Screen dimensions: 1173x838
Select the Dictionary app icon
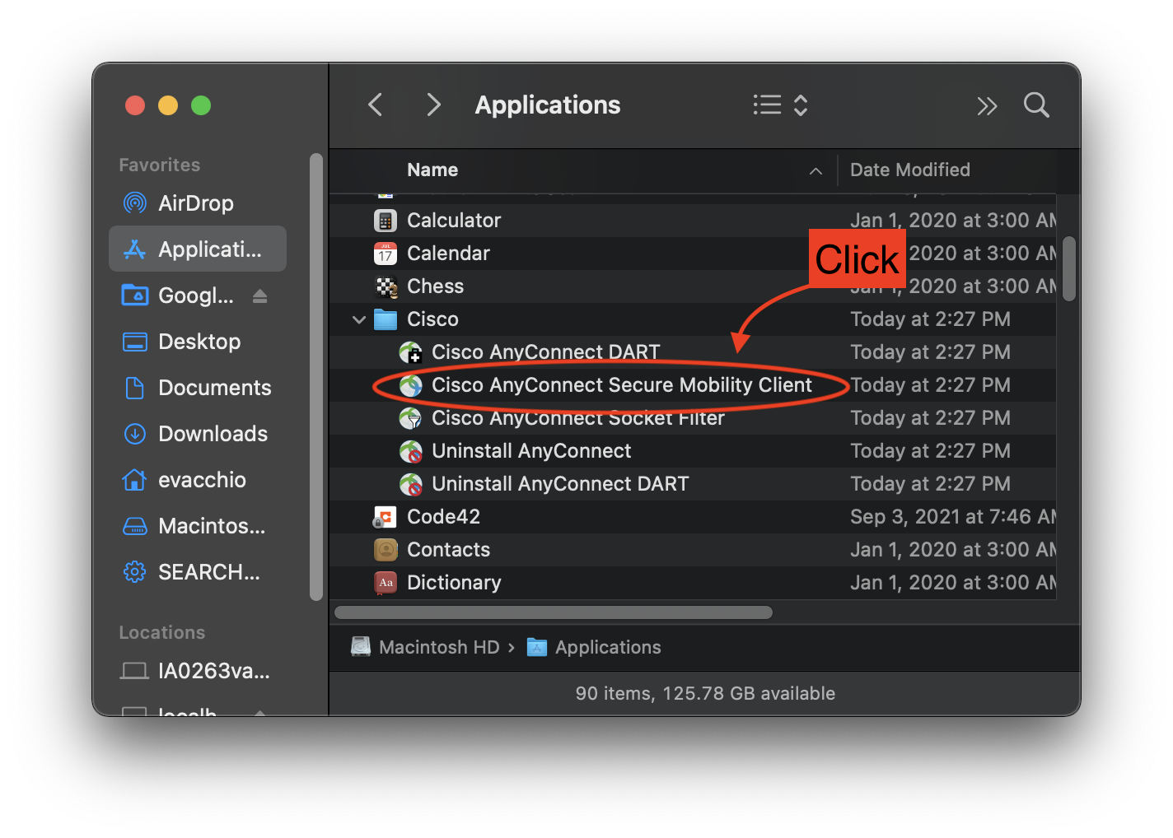(x=386, y=583)
